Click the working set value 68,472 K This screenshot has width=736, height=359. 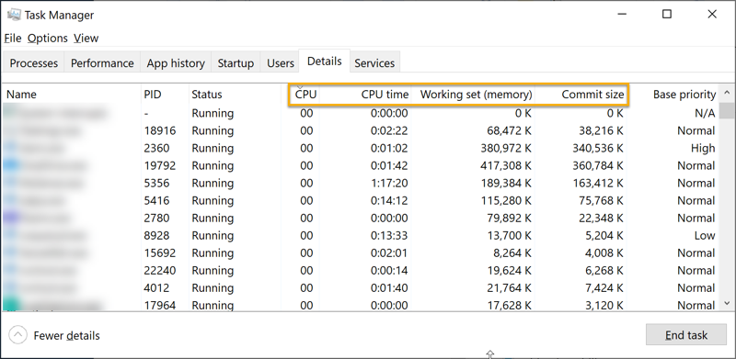tap(510, 130)
